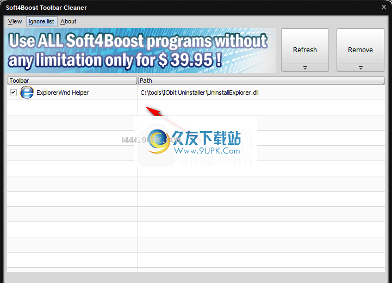Expand the Remove button dropdown arrow

tap(360, 68)
